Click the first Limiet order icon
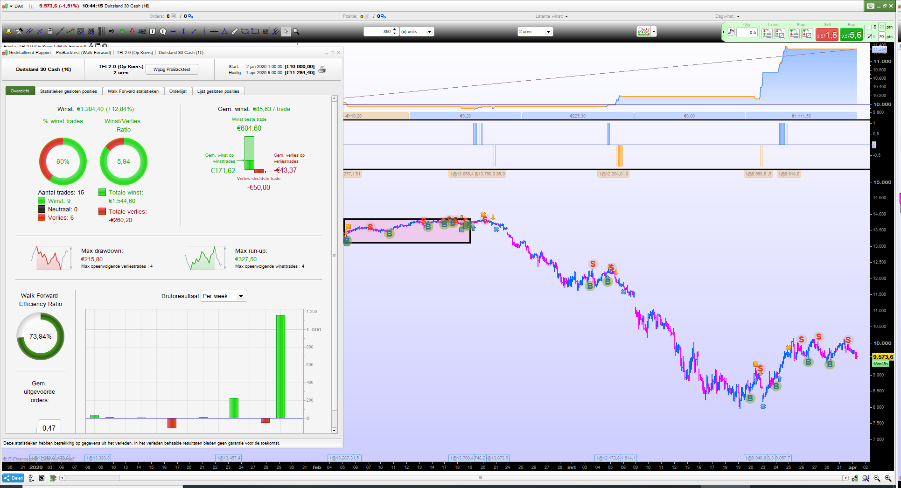The image size is (901, 488). [x=767, y=34]
